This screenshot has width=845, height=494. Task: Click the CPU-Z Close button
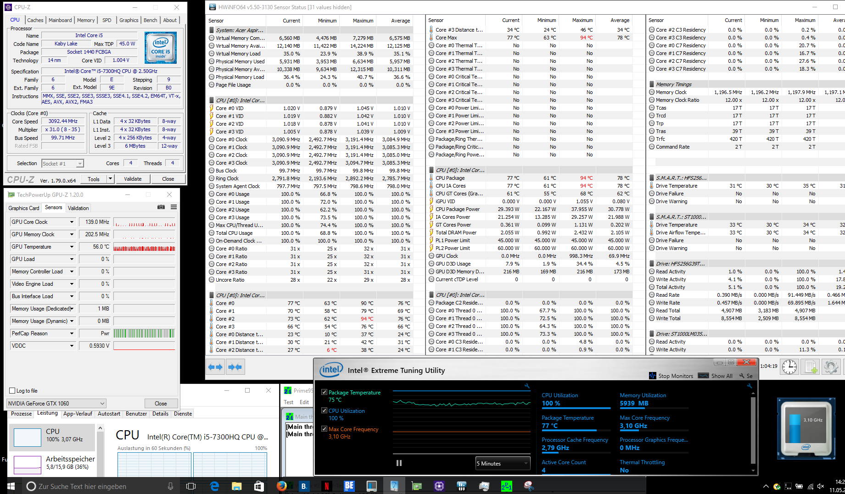click(168, 179)
